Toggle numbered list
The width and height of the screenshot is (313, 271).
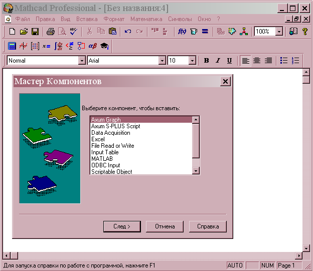(x=295, y=61)
